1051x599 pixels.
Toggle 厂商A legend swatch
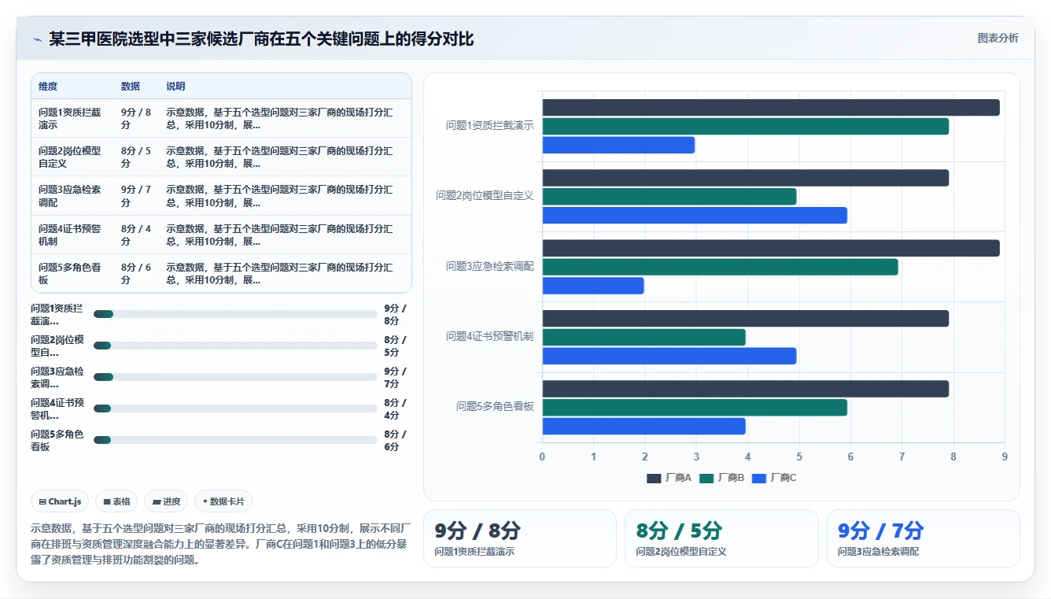pos(654,478)
